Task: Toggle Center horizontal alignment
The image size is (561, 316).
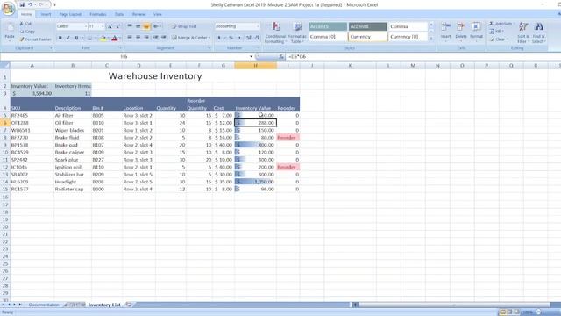Action: [138, 38]
